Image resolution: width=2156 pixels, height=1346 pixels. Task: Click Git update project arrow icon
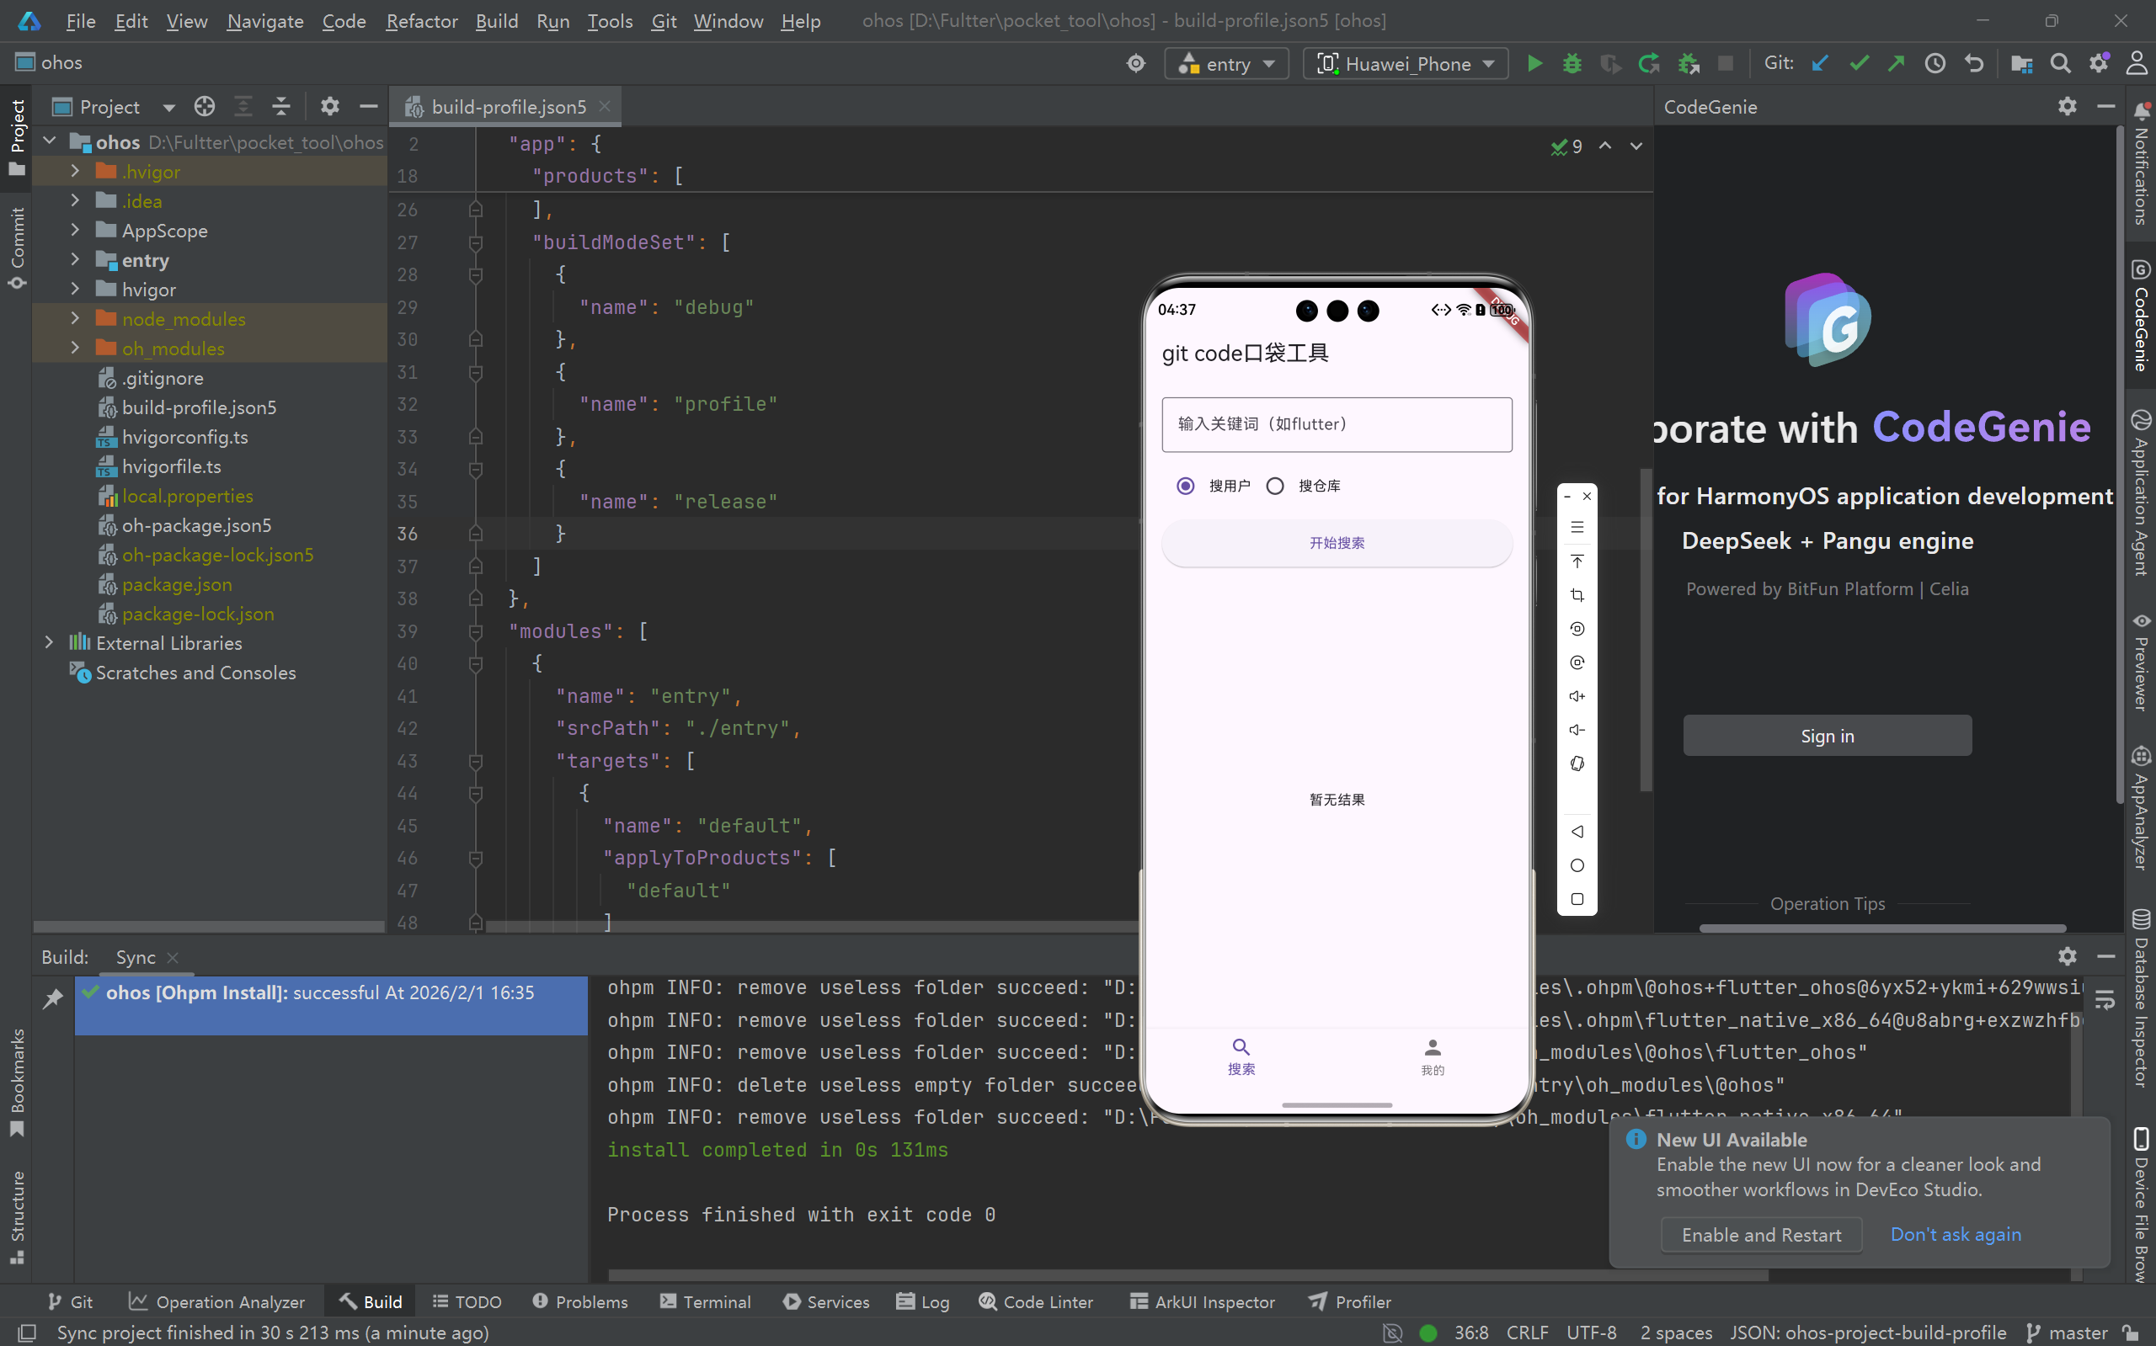[x=1820, y=64]
